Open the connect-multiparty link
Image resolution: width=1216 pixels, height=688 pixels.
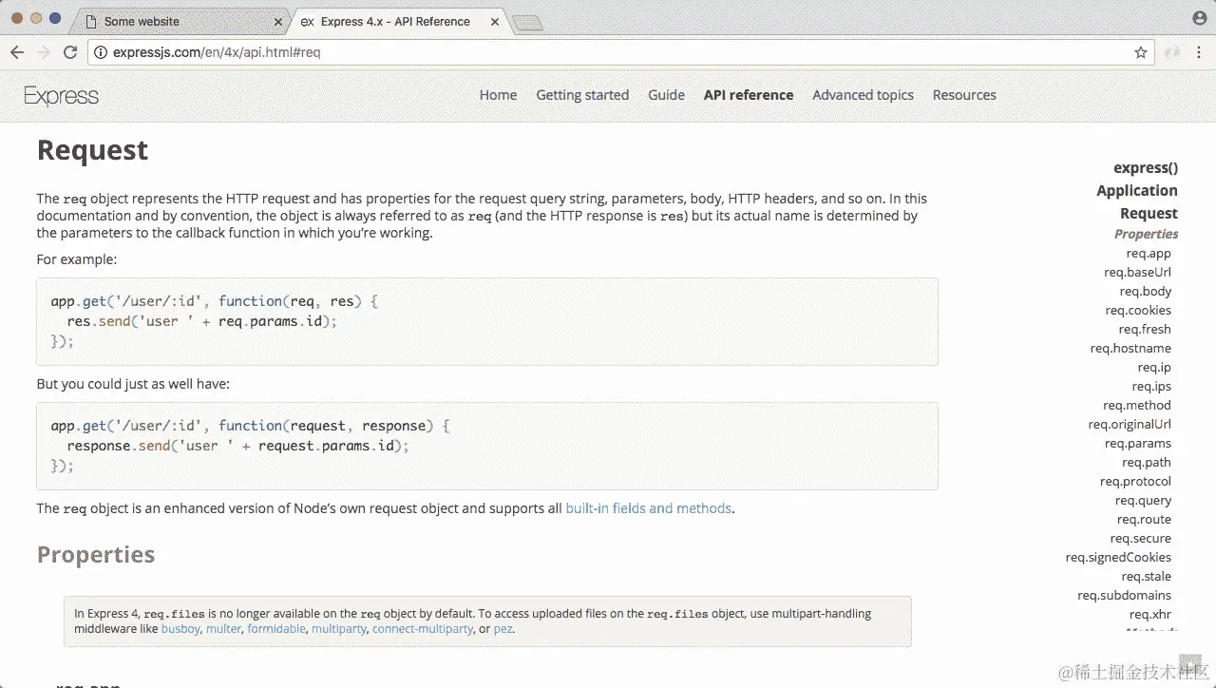tap(423, 629)
